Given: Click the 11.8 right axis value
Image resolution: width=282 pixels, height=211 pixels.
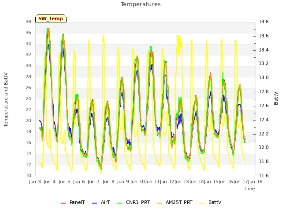Looking at the screenshot, I should tap(263, 162).
